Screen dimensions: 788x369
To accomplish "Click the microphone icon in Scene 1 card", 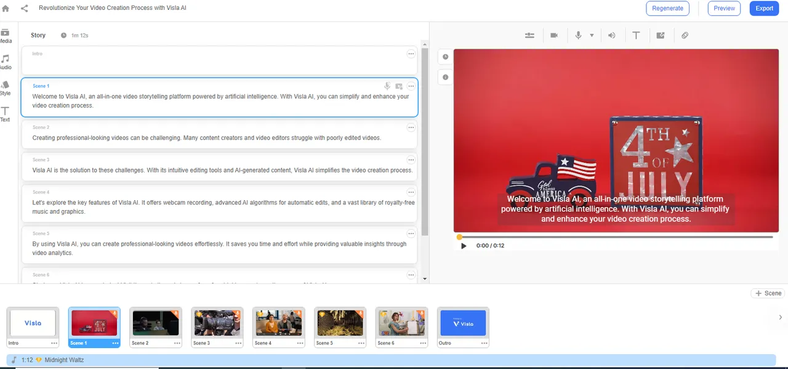I will point(387,86).
